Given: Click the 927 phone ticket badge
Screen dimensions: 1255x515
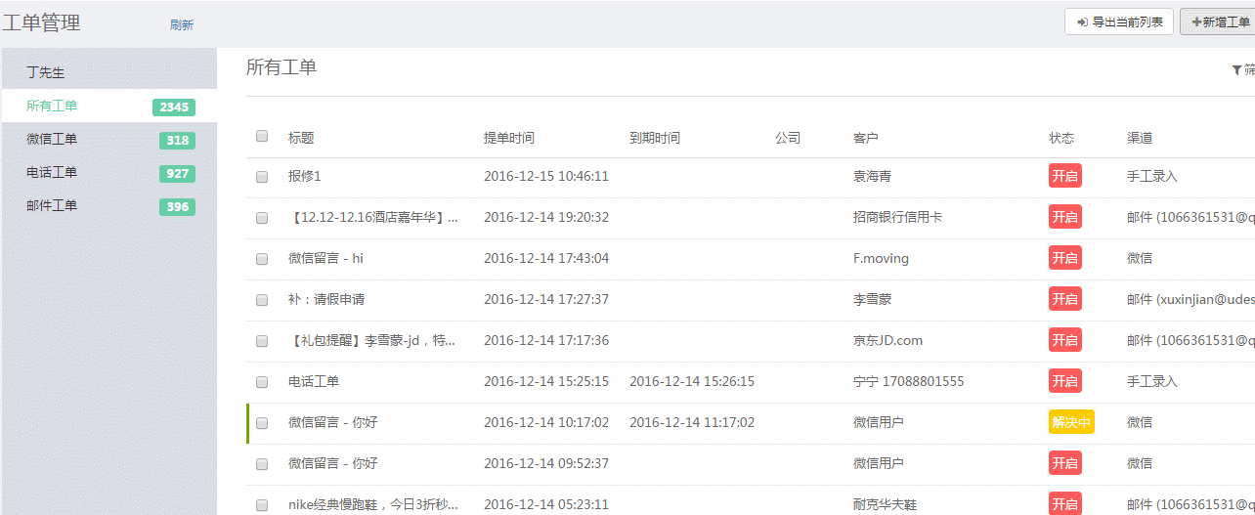Looking at the screenshot, I should [x=177, y=174].
